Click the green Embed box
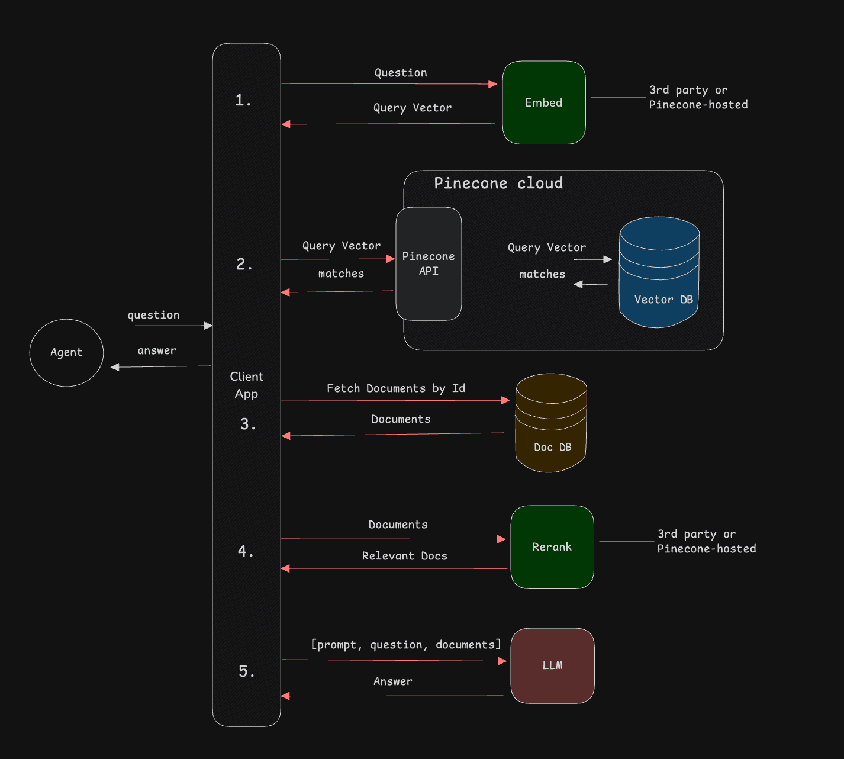Screen dimensions: 844x759 point(543,102)
